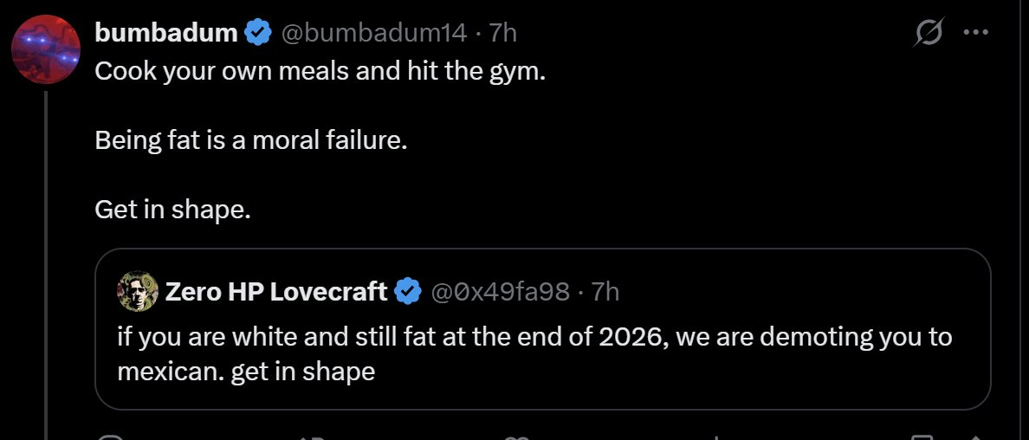
Task: Open bumbadum's post via 7h timestamp
Action: (502, 34)
